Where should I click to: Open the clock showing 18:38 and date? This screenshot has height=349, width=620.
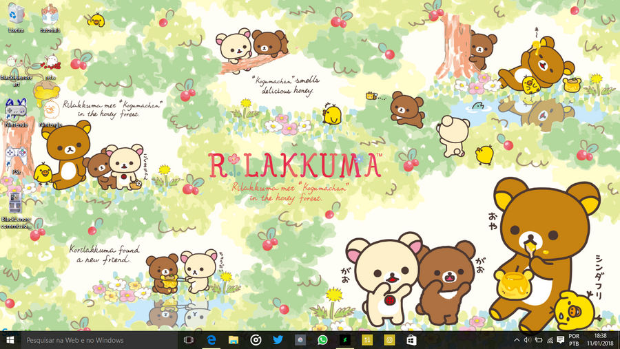coord(600,340)
